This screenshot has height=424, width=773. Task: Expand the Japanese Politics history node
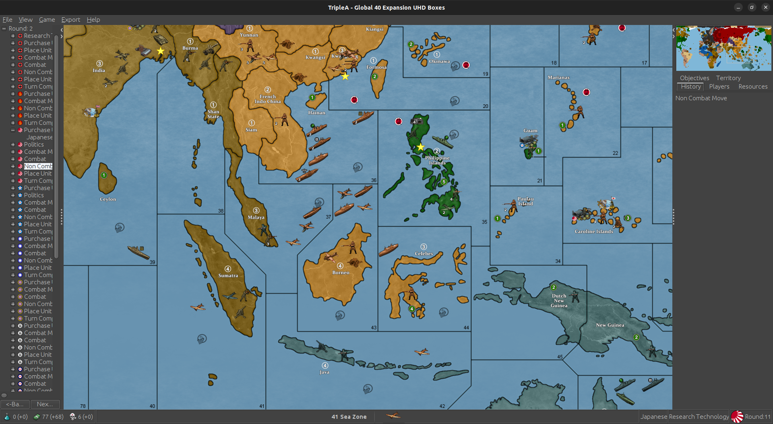pyautogui.click(x=12, y=145)
